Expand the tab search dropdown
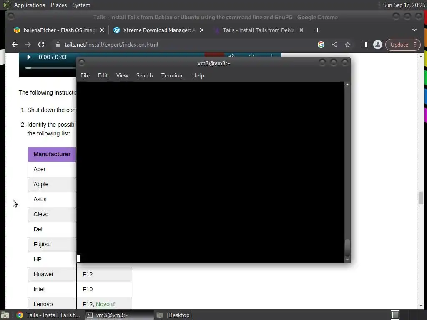The image size is (427, 320). 414,30
